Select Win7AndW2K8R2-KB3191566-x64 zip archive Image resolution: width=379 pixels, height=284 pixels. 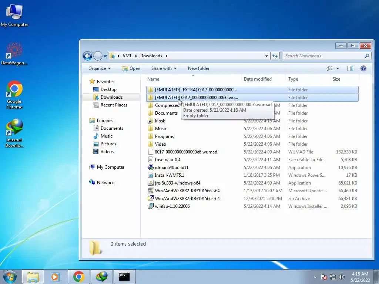(x=252, y=199)
